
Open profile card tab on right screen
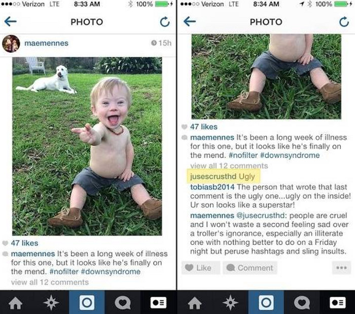pos(338,302)
